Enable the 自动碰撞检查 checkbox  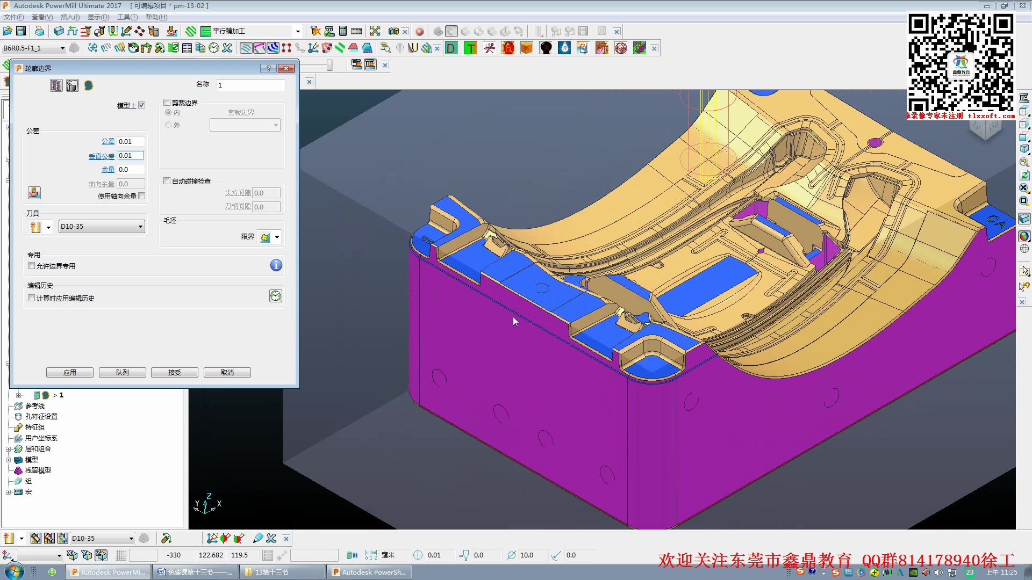(167, 181)
